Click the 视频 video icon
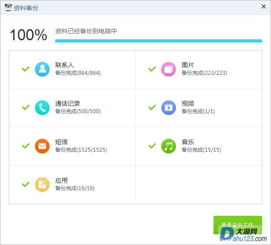Image resolution: width=271 pixels, height=245 pixels. 168,107
